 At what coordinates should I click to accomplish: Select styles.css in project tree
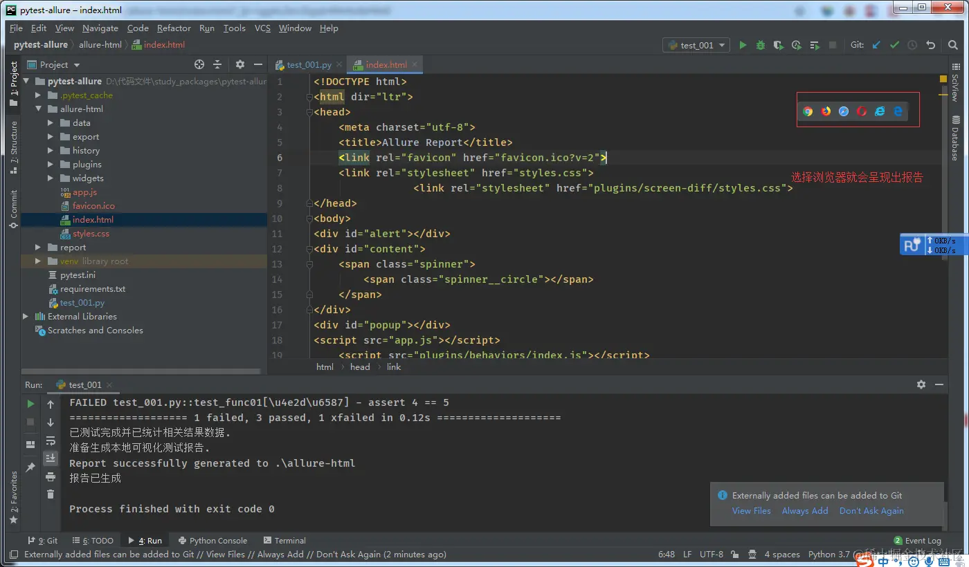(x=91, y=234)
